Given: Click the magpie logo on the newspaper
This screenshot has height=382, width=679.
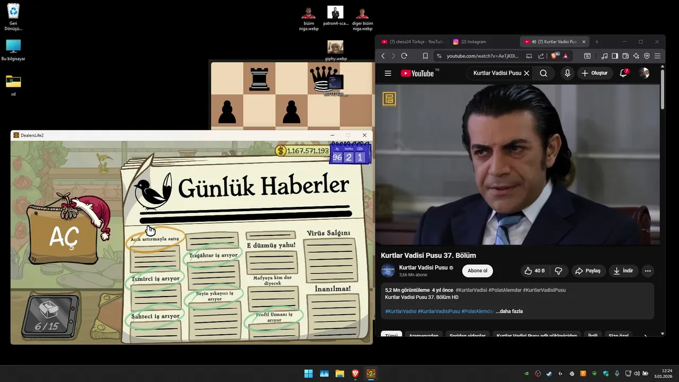Looking at the screenshot, I should click(153, 191).
